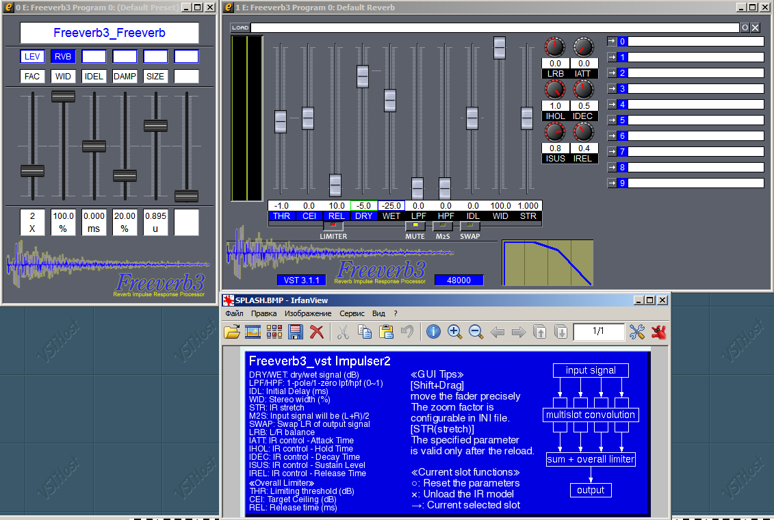Click the FAC label button
Screen dimensions: 774x520
click(32, 77)
